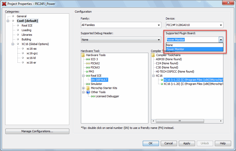This screenshot has width=236, height=151.
Task: Collapse the XC16 (Global Options) category
Action: 13,44
